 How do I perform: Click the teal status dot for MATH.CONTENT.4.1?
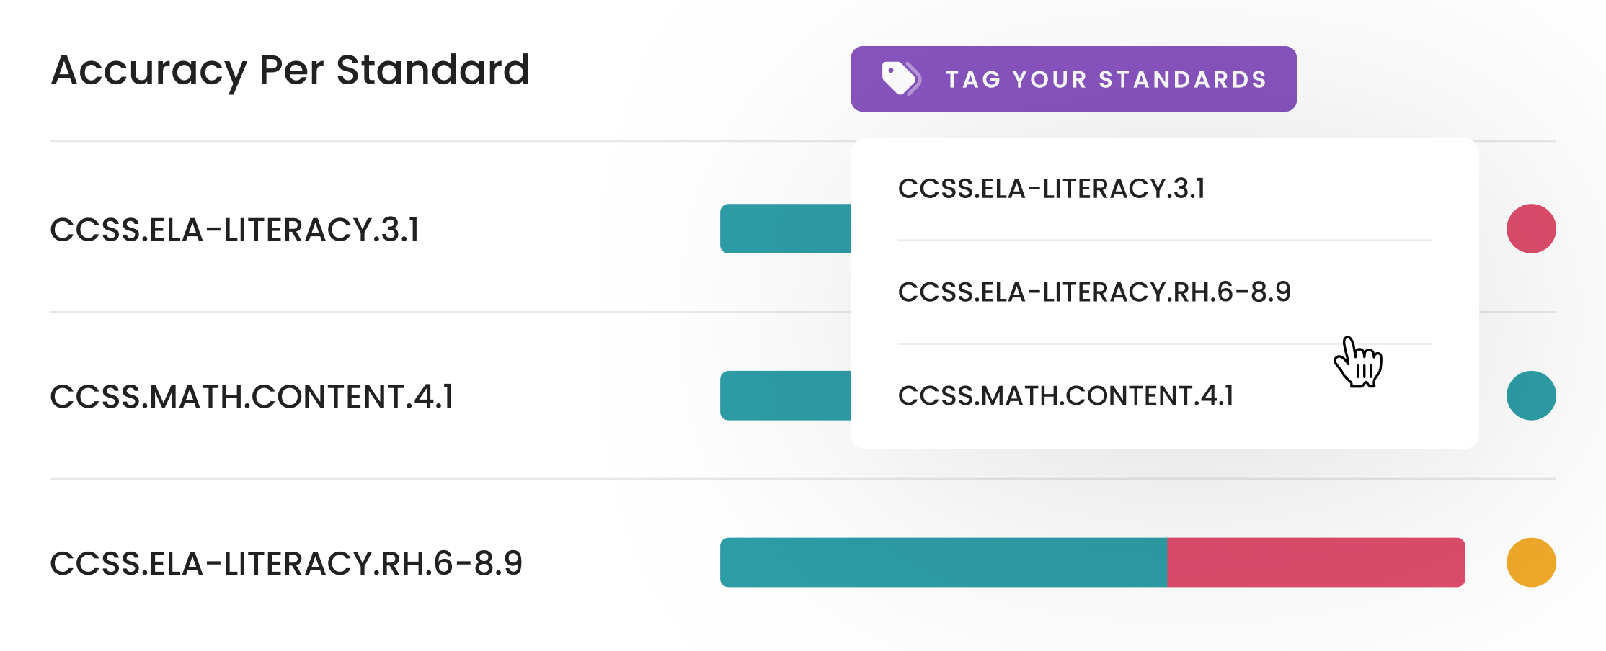(1531, 395)
